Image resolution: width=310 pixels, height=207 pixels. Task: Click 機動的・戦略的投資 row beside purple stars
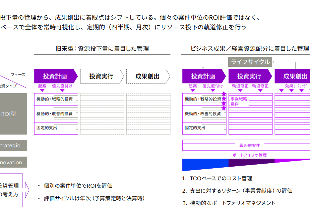tap(204, 99)
